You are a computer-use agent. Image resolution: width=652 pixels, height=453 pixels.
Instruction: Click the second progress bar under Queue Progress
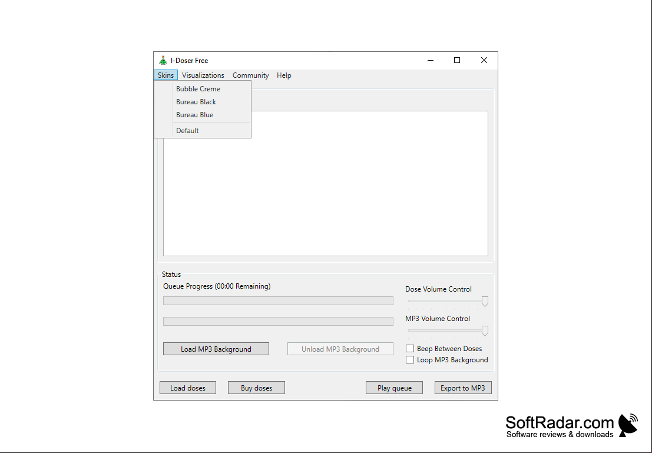(278, 321)
